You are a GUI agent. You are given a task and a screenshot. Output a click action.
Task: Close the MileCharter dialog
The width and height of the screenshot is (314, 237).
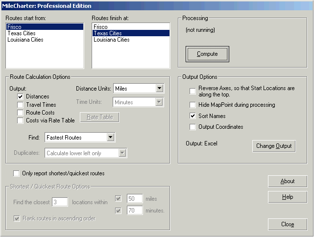[x=288, y=224]
